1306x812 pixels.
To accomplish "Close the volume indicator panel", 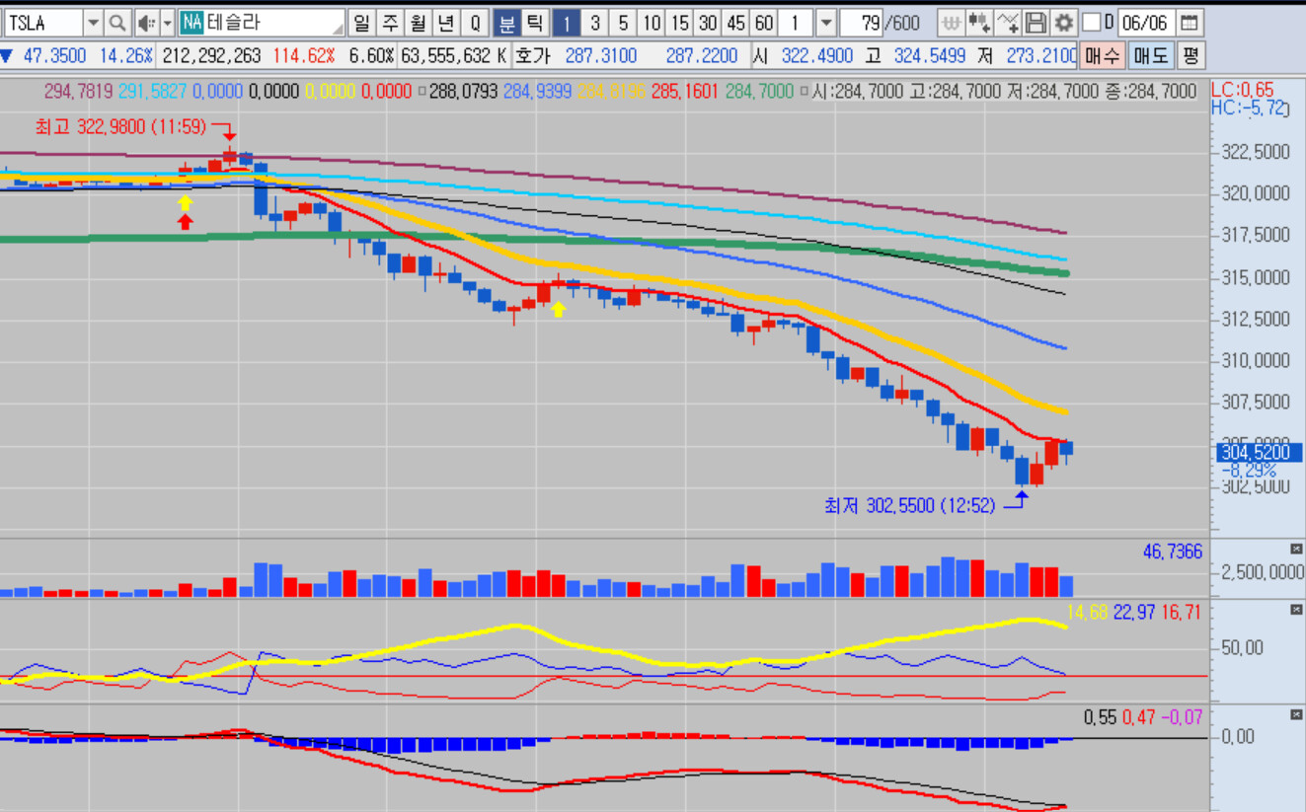I will 1296,549.
